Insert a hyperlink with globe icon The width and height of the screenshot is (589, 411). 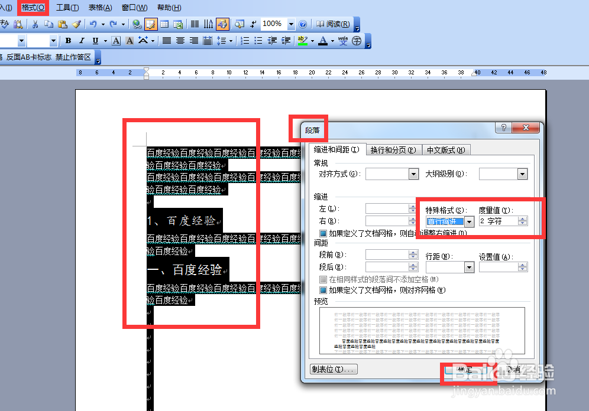137,24
